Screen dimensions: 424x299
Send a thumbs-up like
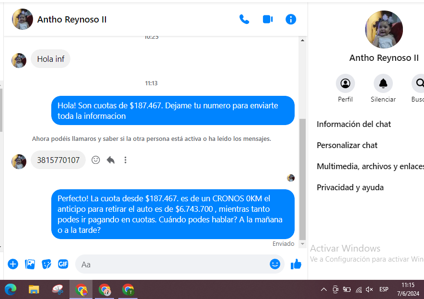[296, 264]
